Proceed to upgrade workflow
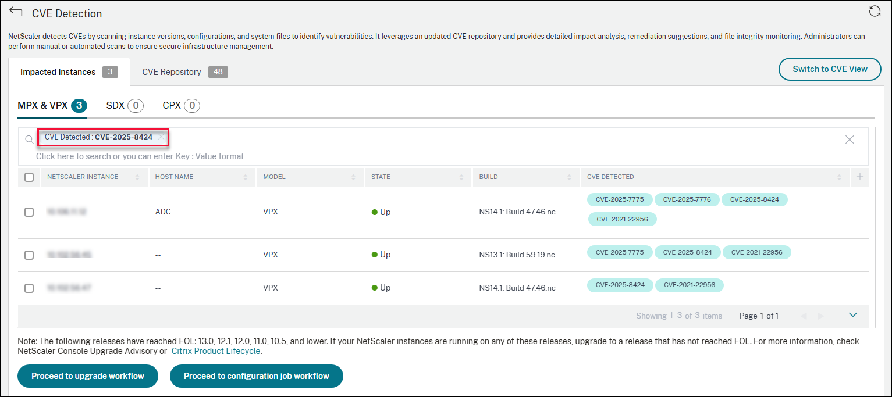 click(88, 376)
